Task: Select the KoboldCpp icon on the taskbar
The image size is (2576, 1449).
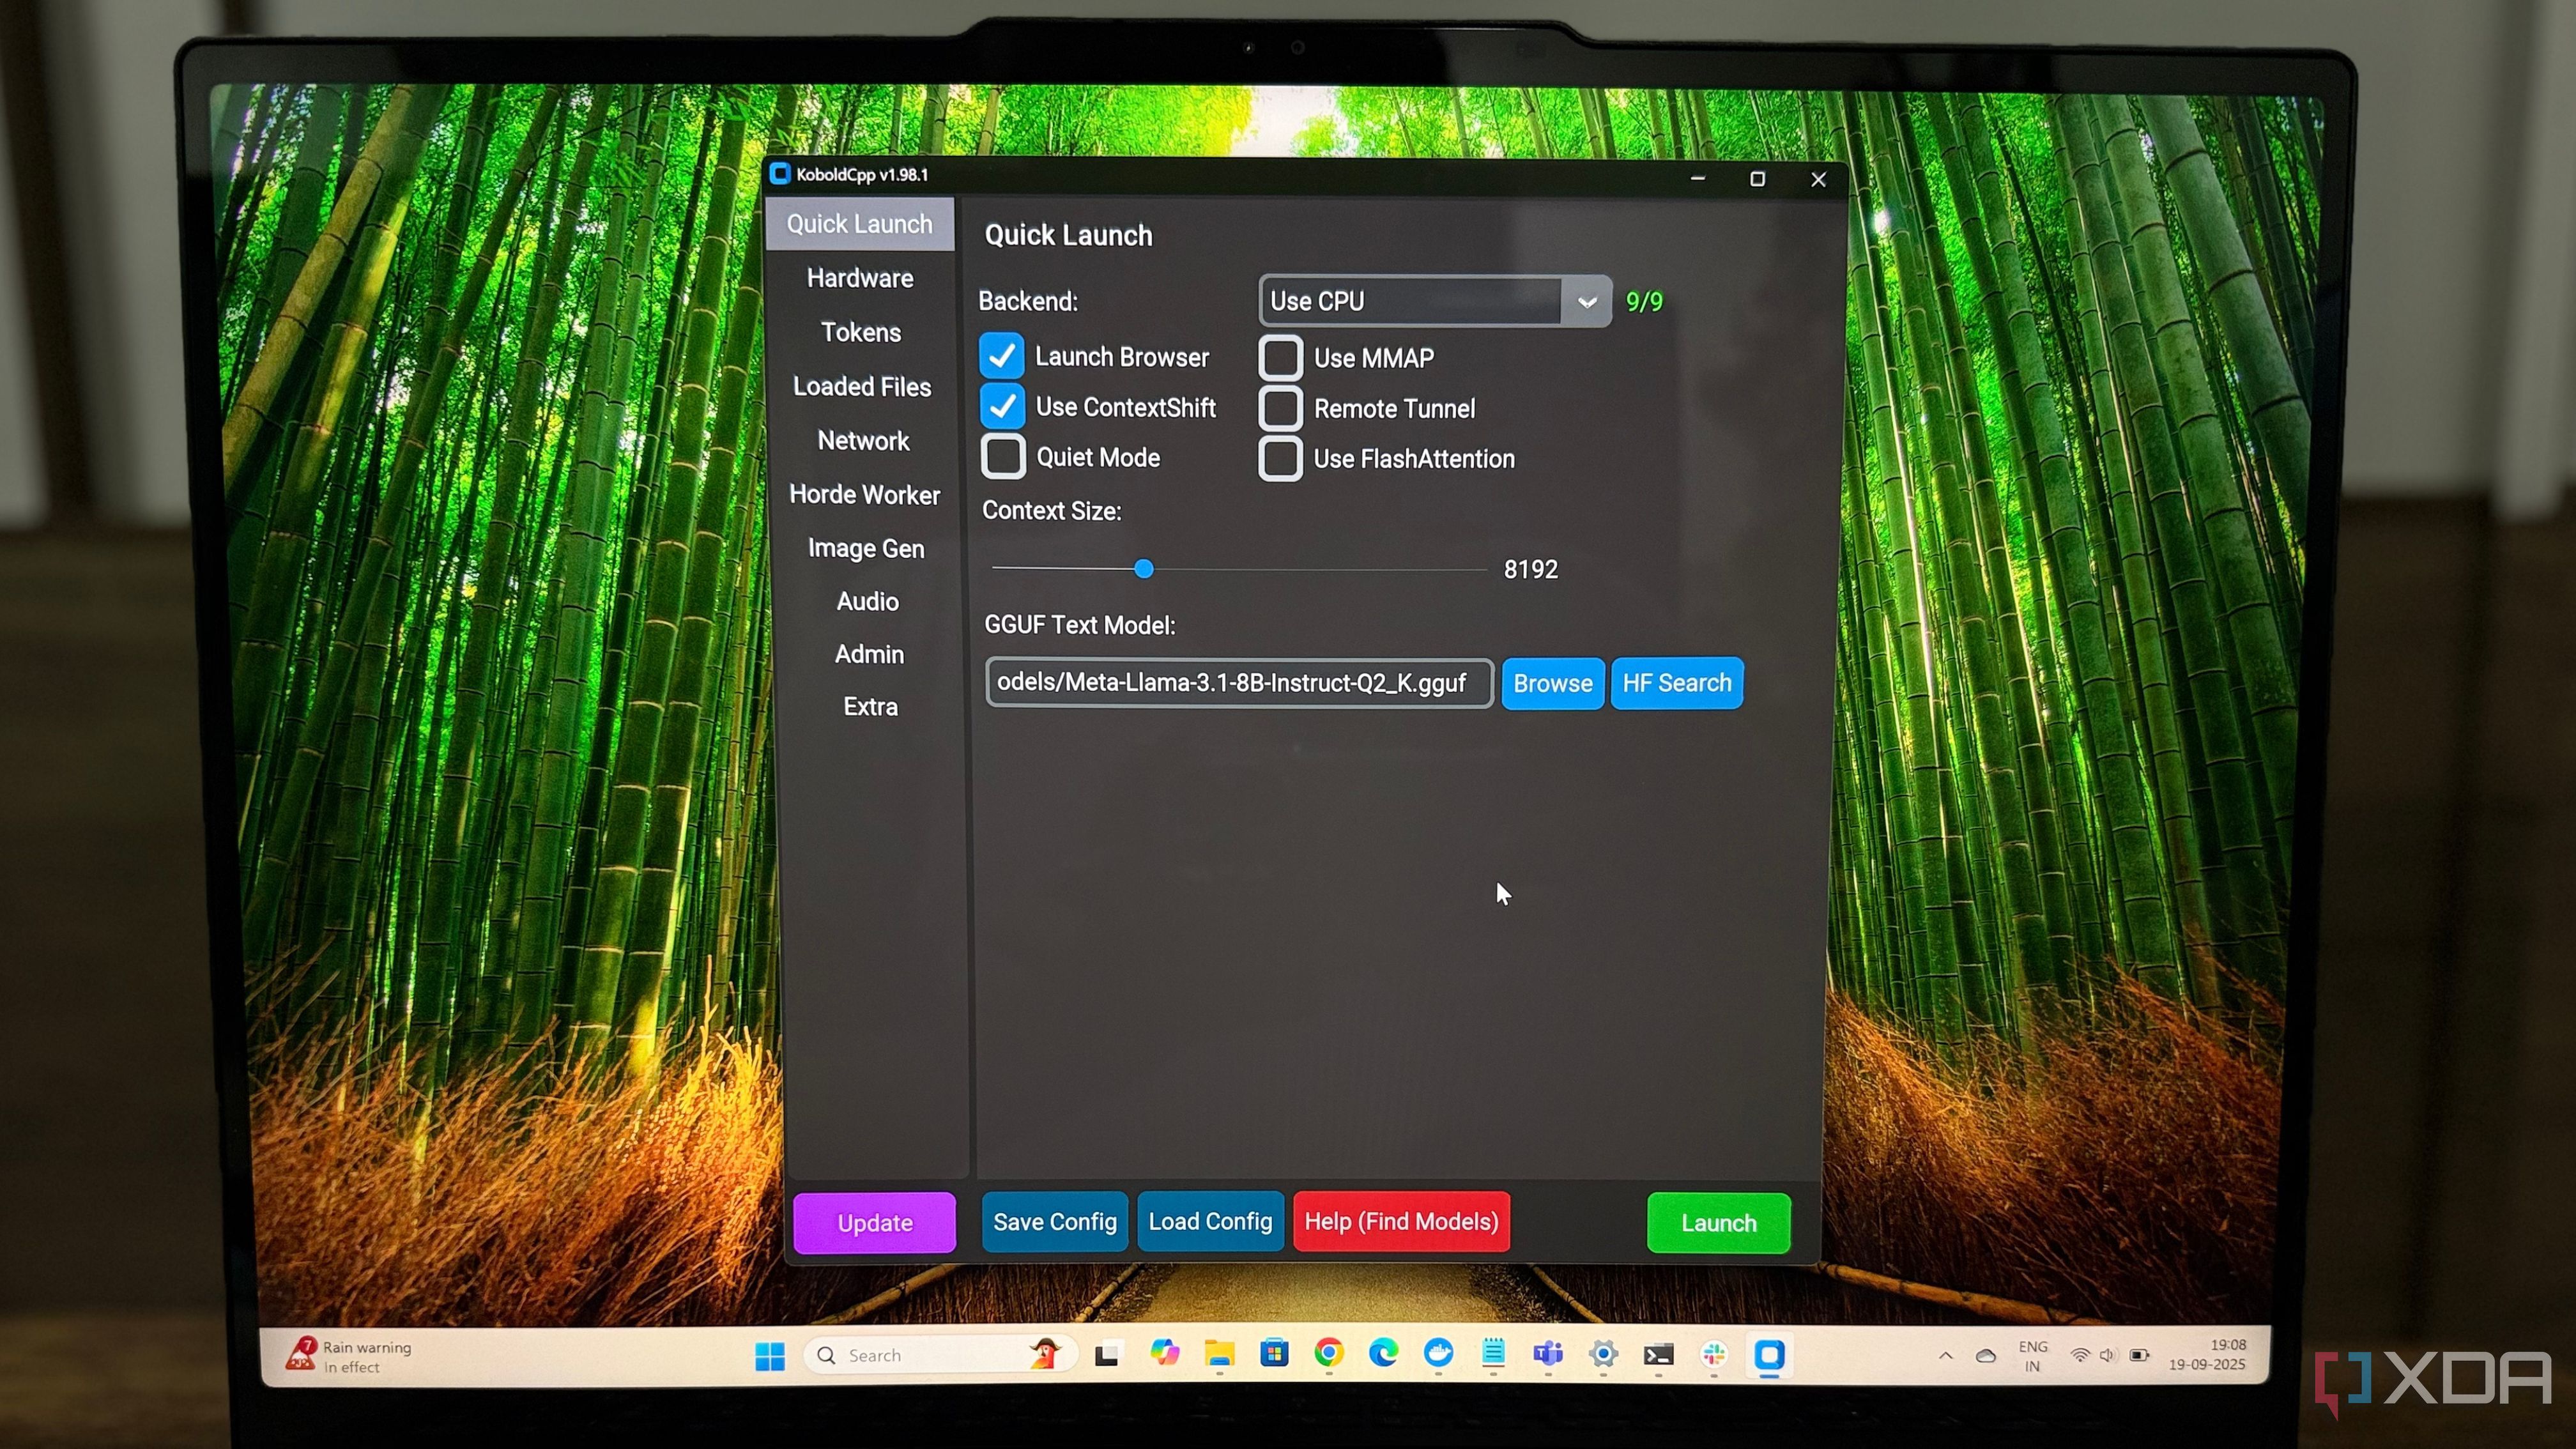Action: (x=1770, y=1355)
